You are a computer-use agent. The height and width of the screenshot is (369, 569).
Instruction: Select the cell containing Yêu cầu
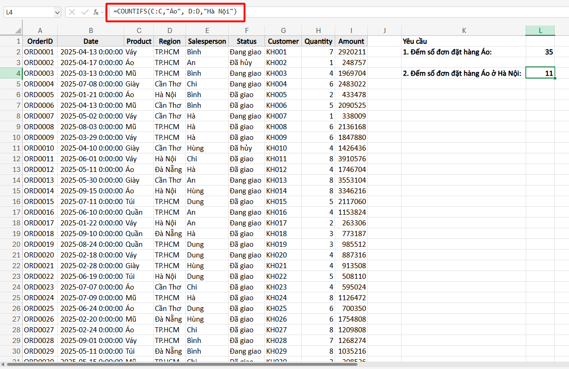[463, 41]
